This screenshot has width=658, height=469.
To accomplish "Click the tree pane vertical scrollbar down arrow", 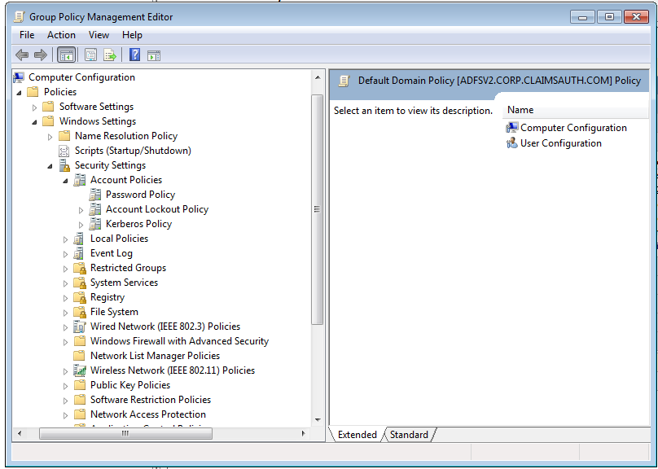I will (318, 420).
